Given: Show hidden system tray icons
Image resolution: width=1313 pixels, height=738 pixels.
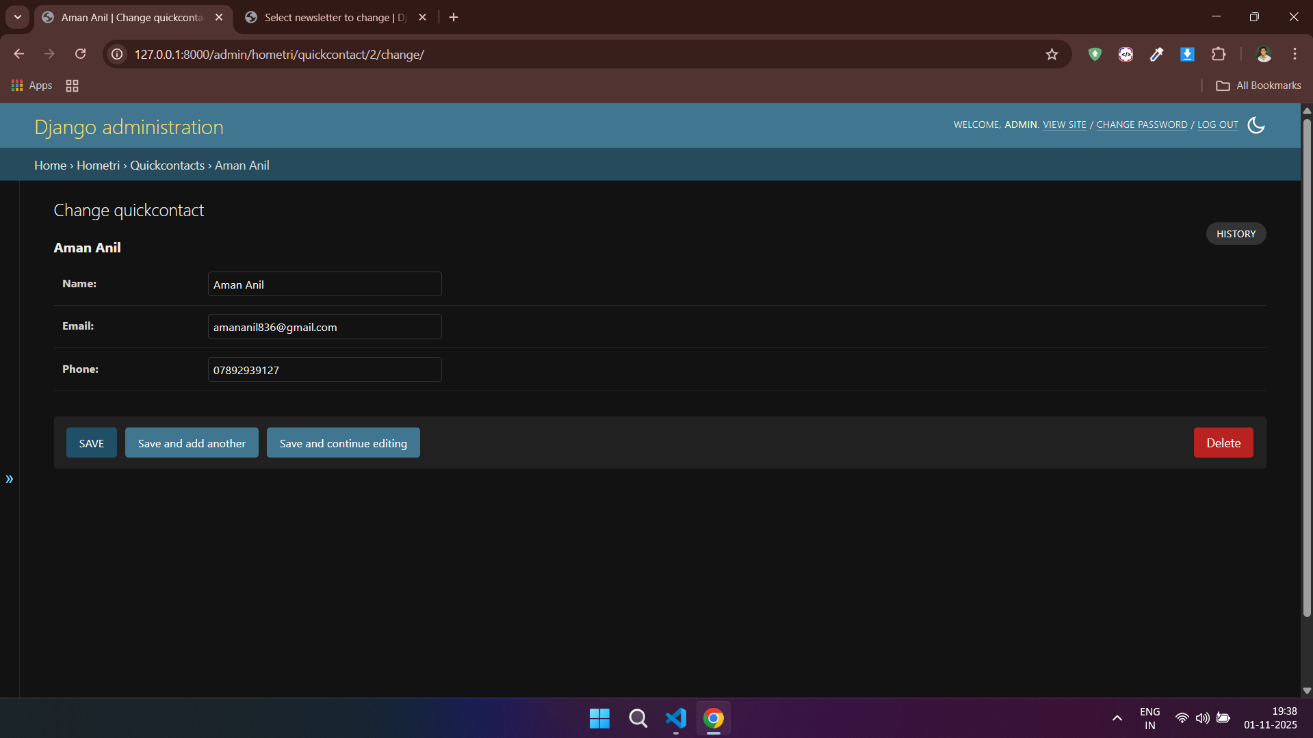Looking at the screenshot, I should [x=1117, y=718].
